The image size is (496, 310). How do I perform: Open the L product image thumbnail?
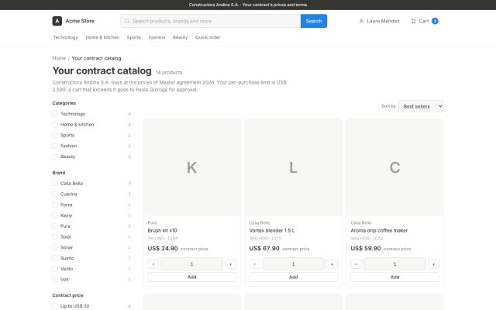click(x=293, y=167)
